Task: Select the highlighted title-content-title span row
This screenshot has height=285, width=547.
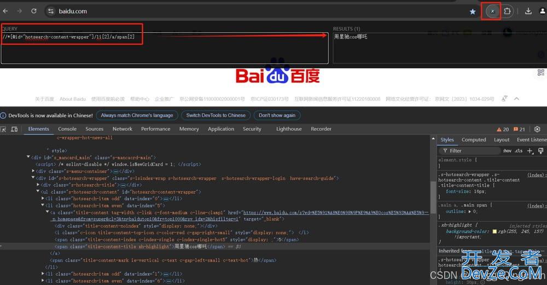Action: tap(215, 246)
